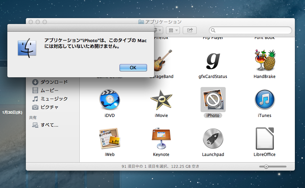305x188 pixels.
Task: Click the magnifying glass in the search field
Action: [x=213, y=30]
